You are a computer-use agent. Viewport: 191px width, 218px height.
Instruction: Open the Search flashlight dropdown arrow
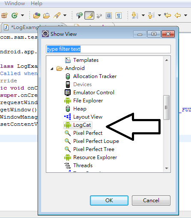65,15
